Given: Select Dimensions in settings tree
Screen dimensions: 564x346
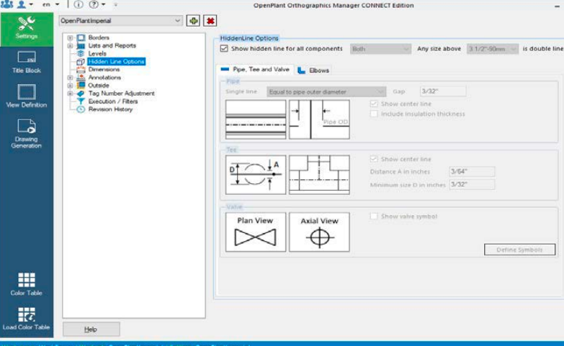Looking at the screenshot, I should point(104,69).
